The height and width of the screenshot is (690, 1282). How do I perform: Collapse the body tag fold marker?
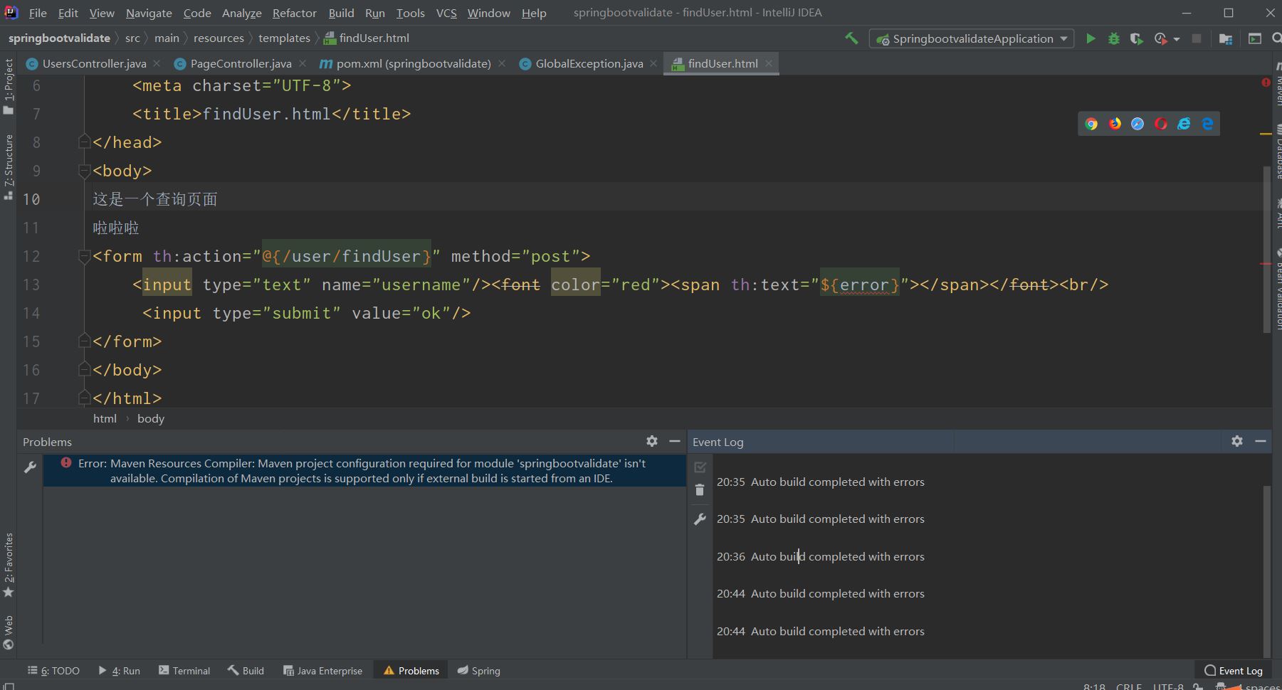click(x=84, y=171)
